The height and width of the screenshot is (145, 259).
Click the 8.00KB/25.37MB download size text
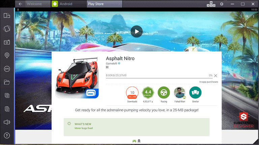pos(116,75)
